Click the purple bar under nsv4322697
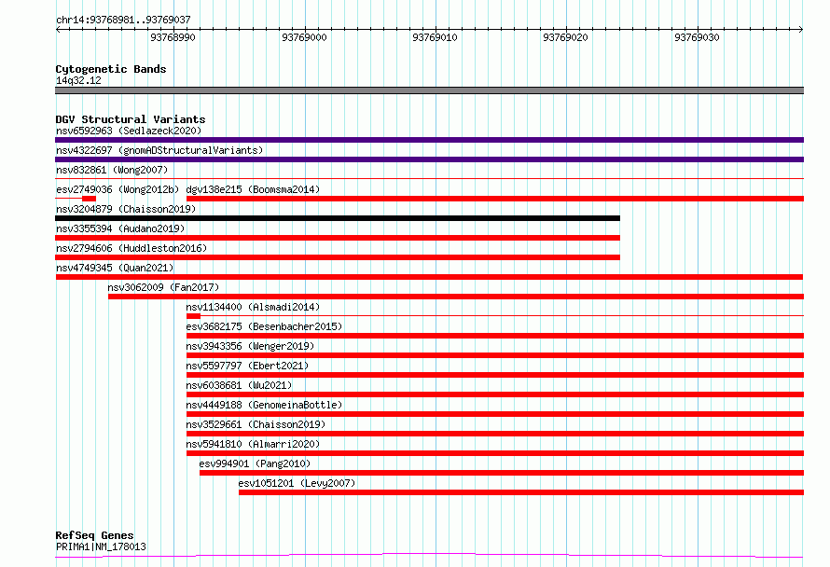830x567 pixels. (x=429, y=159)
